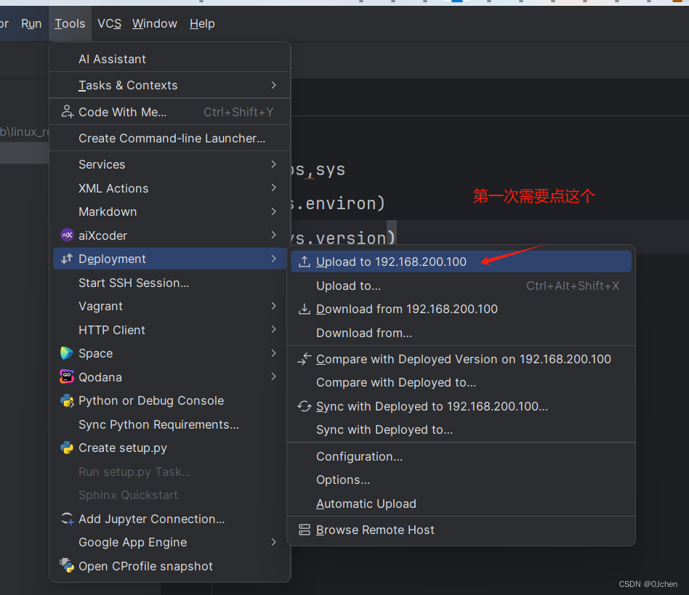Open the Help menu
This screenshot has width=689, height=595.
[202, 24]
